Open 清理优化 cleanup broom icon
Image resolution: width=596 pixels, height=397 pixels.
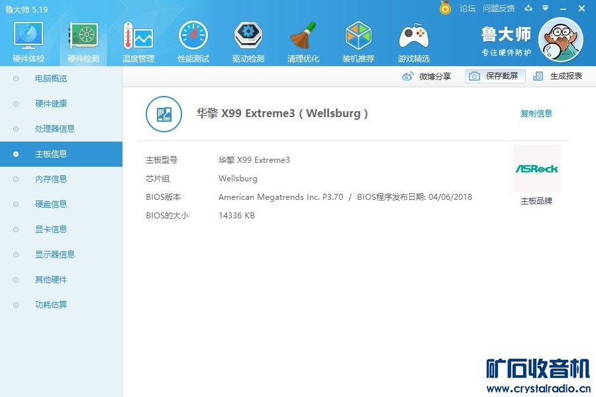point(303,35)
